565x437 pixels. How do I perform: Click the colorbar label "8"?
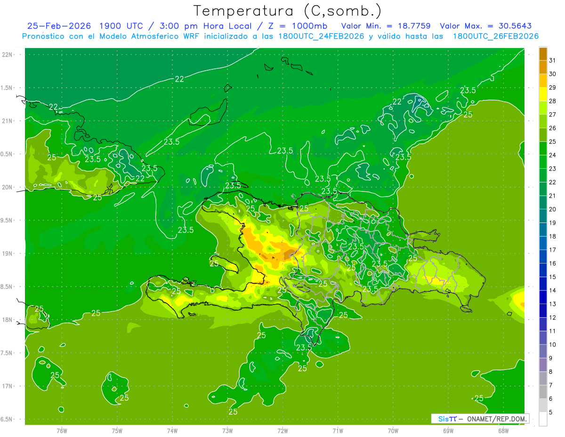pyautogui.click(x=551, y=372)
